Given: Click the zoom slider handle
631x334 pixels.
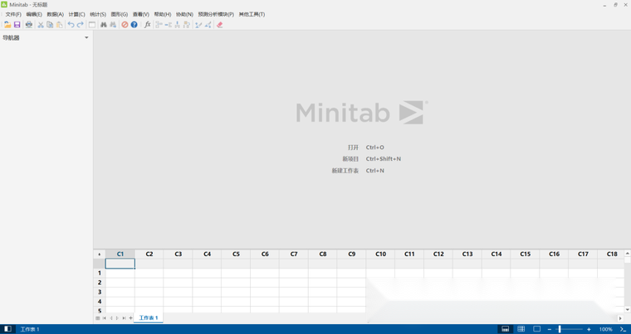Looking at the screenshot, I should (560, 329).
